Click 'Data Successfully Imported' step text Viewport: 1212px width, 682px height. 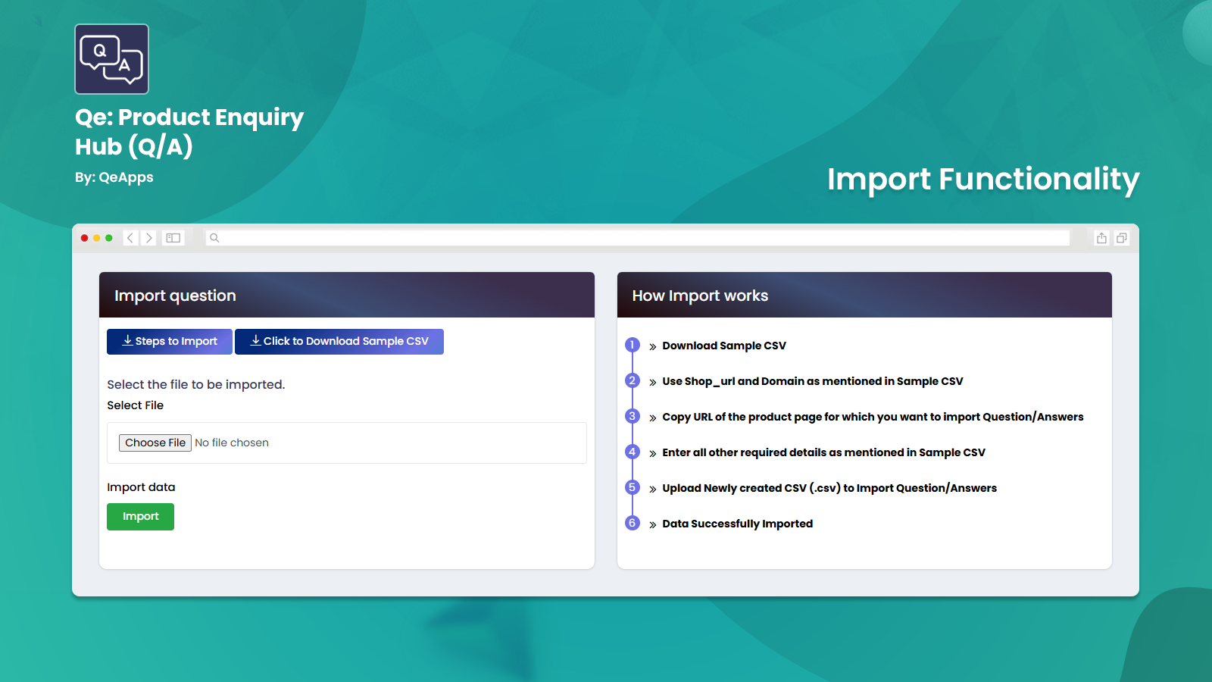tap(737, 524)
